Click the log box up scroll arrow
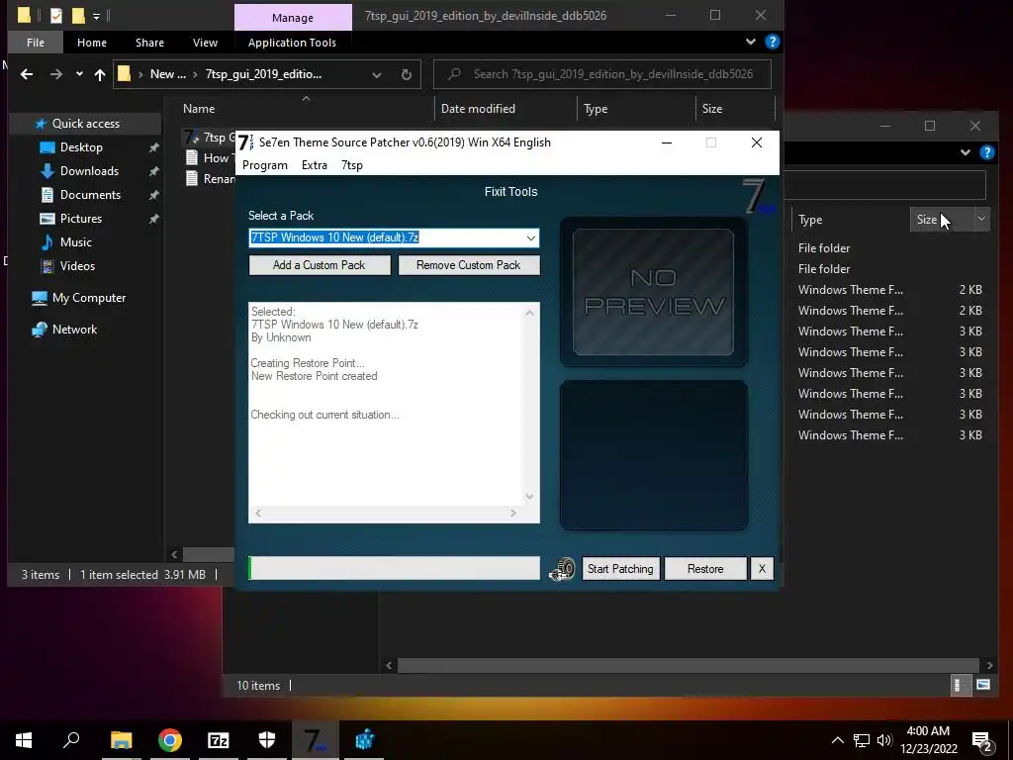The width and height of the screenshot is (1013, 760). click(530, 313)
